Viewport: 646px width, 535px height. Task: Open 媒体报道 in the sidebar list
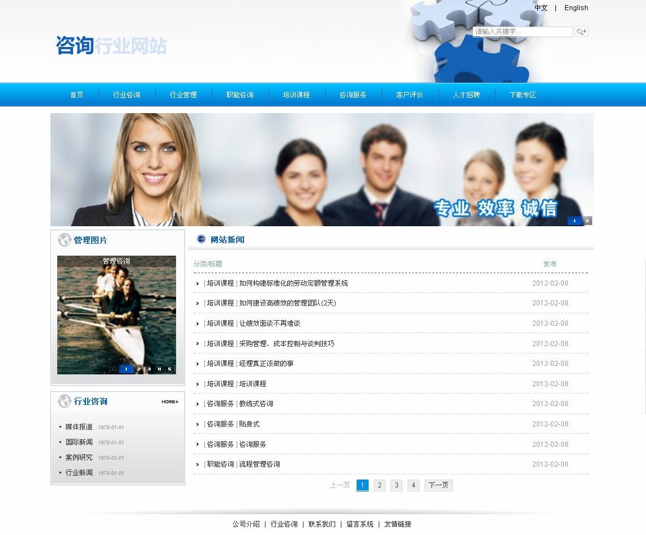point(79,427)
